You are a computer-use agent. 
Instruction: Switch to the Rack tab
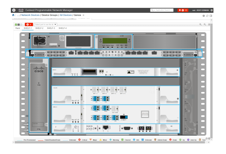17,28
